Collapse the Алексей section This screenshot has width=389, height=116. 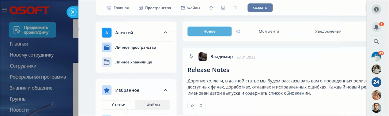point(165,32)
